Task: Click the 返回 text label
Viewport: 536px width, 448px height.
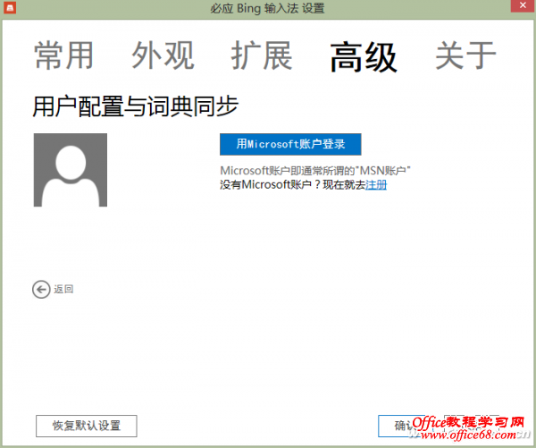Action: [63, 289]
